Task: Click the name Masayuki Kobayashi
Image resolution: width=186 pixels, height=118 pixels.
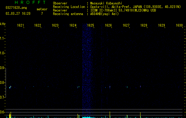Action: coord(106,3)
